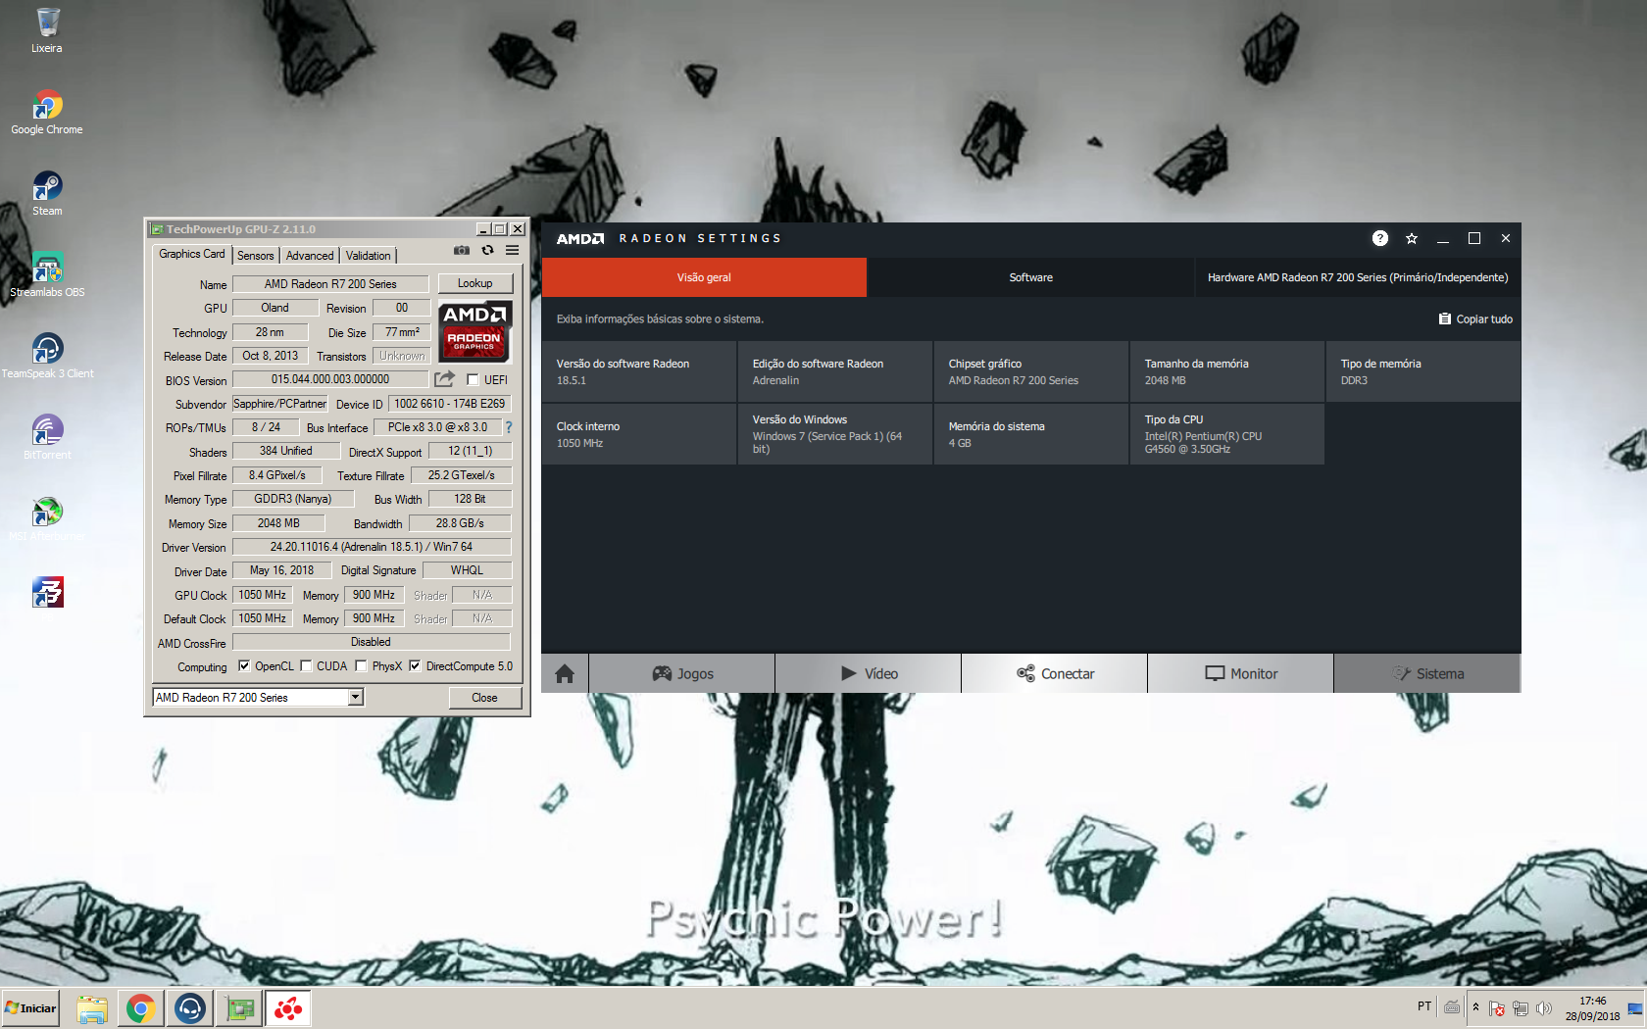This screenshot has width=1647, height=1029.
Task: Switch to Radeon Settings taskbar icon
Action: click(288, 1008)
